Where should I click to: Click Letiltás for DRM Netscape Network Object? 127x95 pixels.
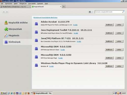pyautogui.click(x=119, y=50)
